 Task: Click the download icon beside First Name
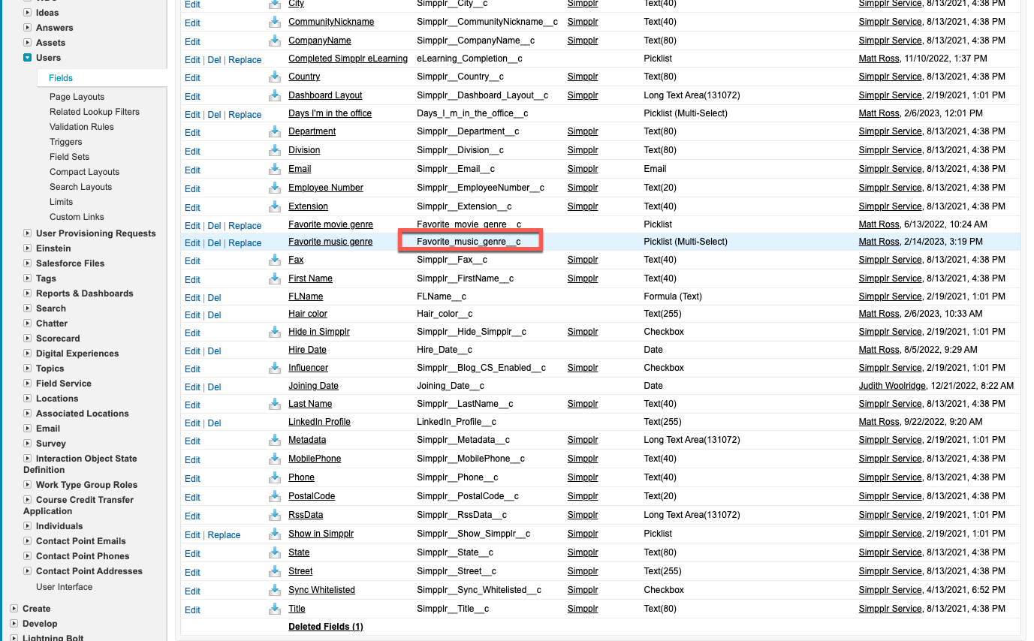[275, 278]
